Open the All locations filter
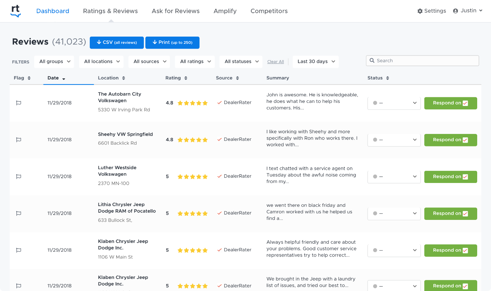Screen dimensions: 491x291 coord(101,61)
